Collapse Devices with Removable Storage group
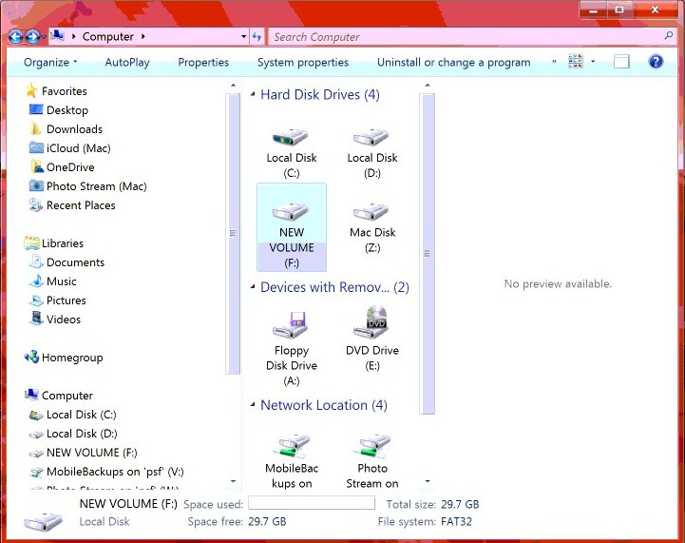Screen dimensions: 685x543 pyautogui.click(x=253, y=287)
